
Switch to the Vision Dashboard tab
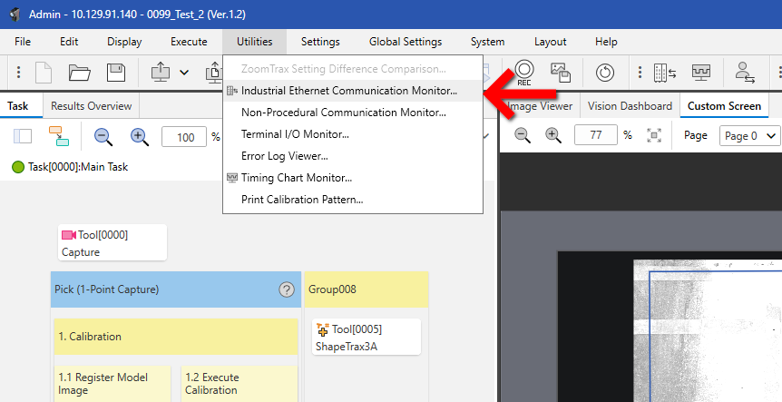click(x=630, y=106)
